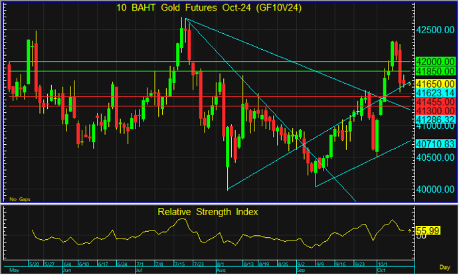459x275 pixels.
Task: Click the 5/20 date label
Action: [x=35, y=264]
